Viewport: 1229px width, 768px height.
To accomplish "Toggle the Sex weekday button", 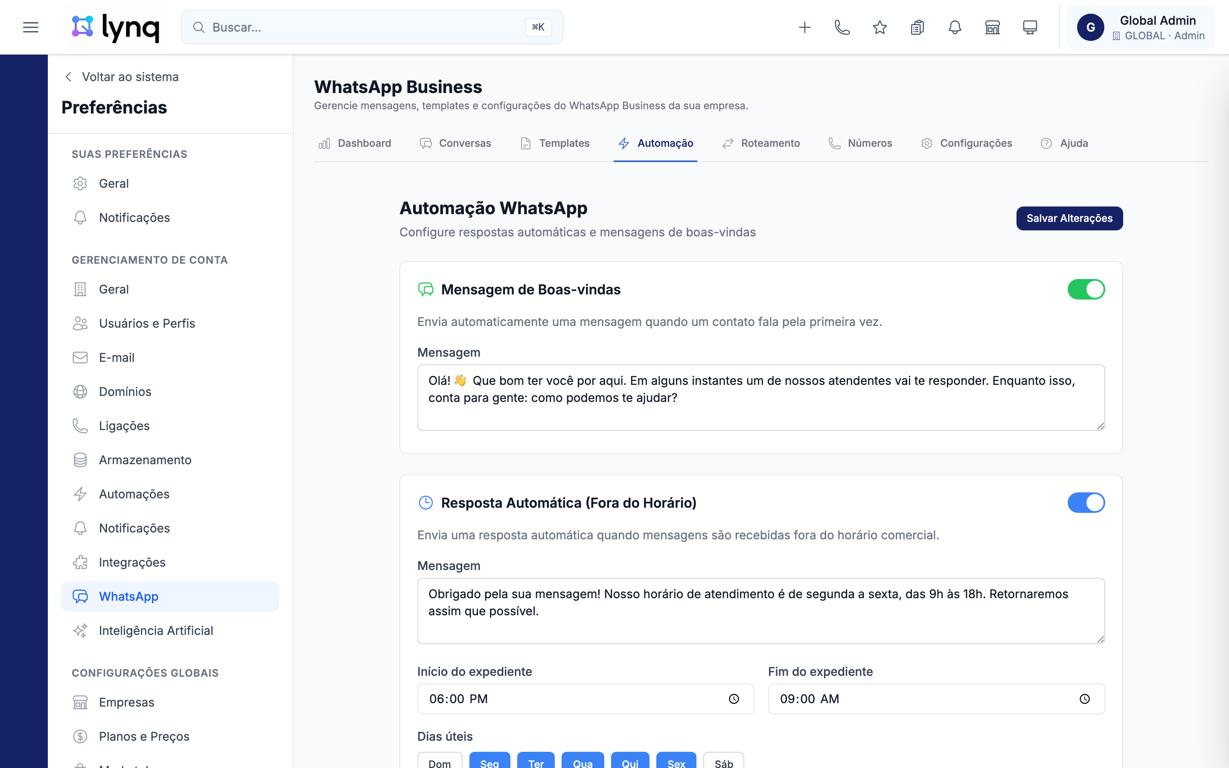I will click(x=676, y=760).
